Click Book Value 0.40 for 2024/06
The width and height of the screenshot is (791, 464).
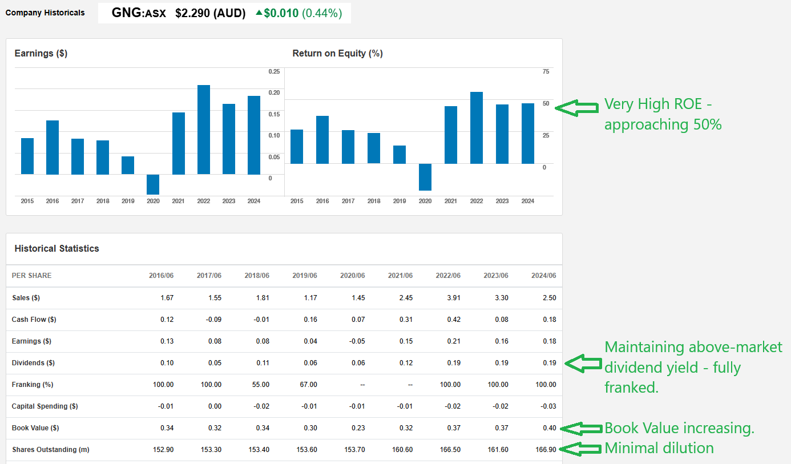pyautogui.click(x=550, y=428)
